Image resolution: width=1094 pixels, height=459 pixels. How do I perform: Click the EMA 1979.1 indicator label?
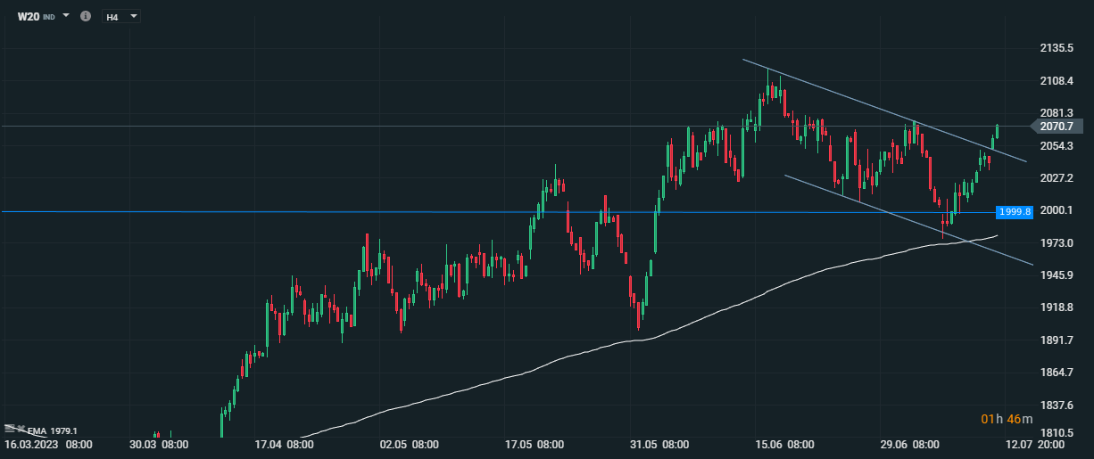click(53, 430)
